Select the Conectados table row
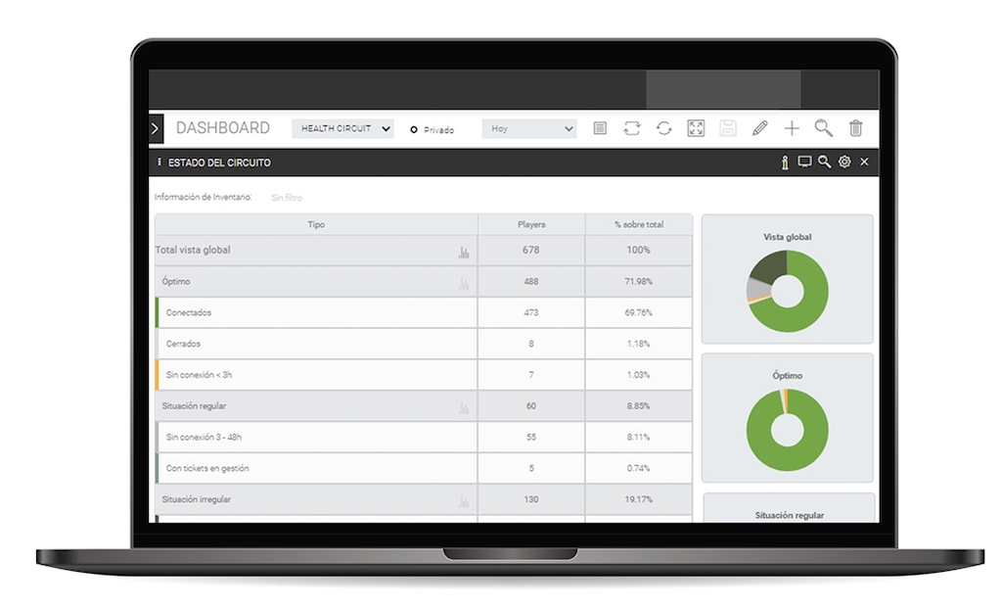The image size is (1002, 608). (316, 313)
